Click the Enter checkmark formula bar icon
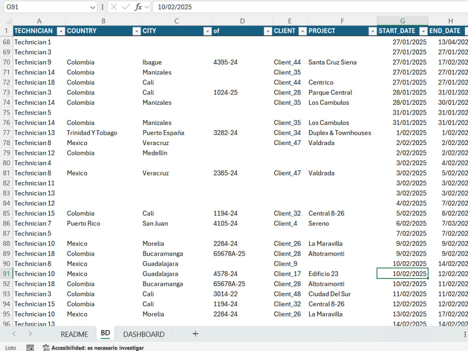This screenshot has height=351, width=468. click(126, 7)
